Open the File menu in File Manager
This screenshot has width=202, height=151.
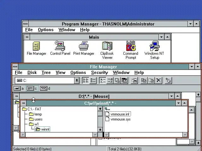pos(18,73)
